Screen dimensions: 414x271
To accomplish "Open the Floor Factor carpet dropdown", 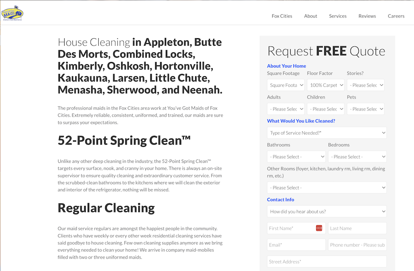I will [326, 85].
